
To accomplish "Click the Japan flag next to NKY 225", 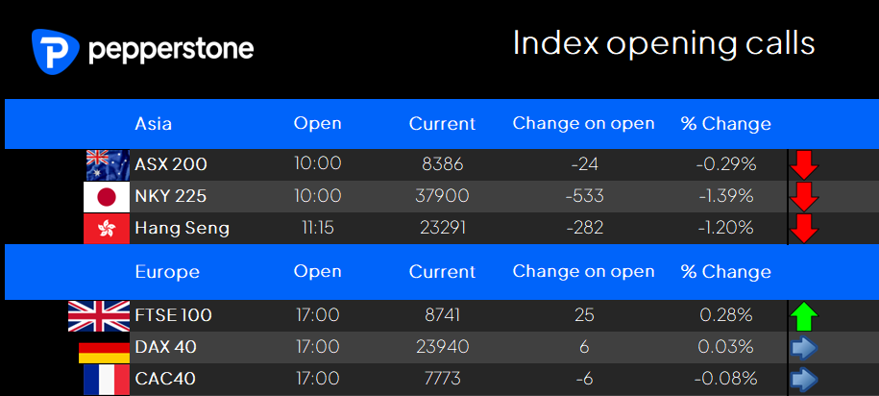I will pos(107,197).
